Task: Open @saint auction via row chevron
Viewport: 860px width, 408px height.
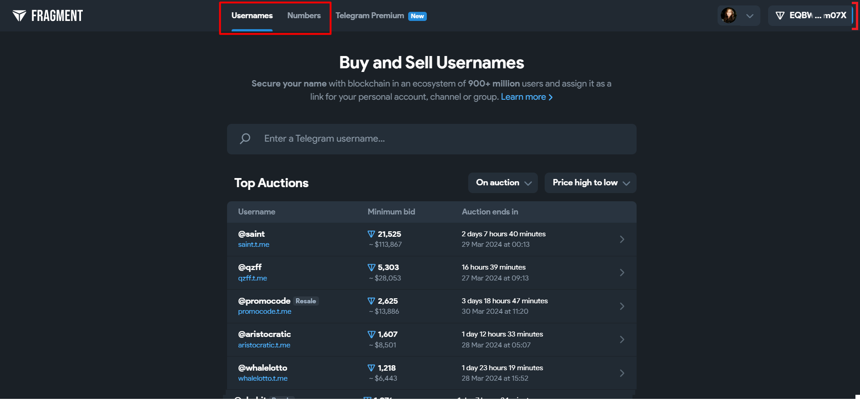Action: pyautogui.click(x=622, y=239)
